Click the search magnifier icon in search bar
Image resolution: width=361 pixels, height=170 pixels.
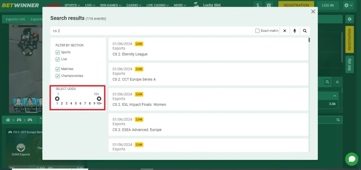pyautogui.click(x=305, y=31)
